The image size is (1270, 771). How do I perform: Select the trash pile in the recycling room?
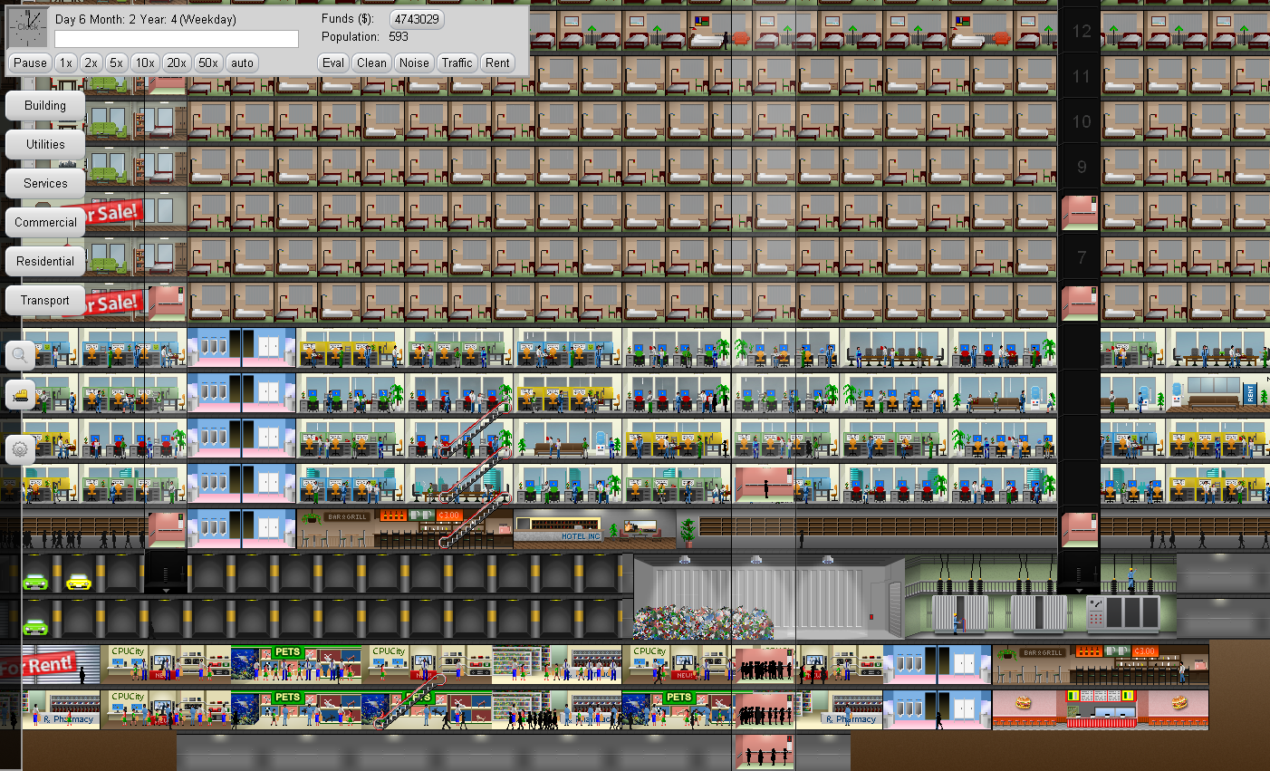[702, 622]
